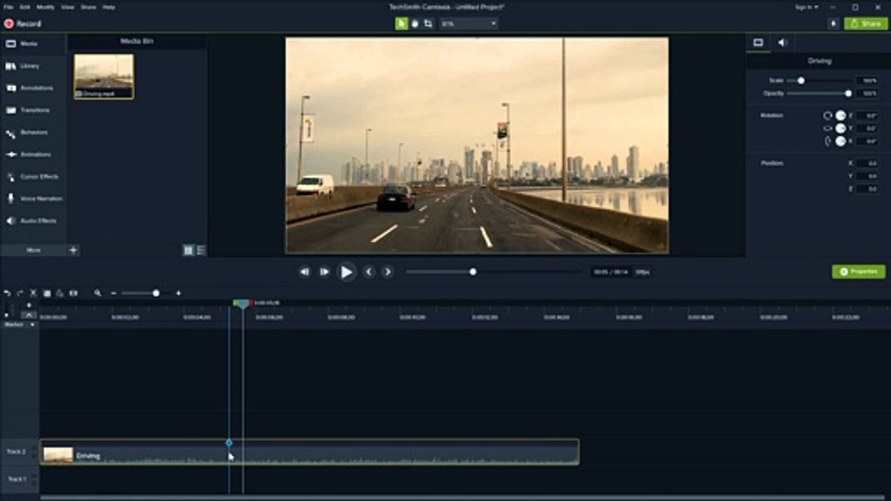The image size is (891, 501).
Task: Click the Rotation Z degrees field
Action: [x=867, y=116]
